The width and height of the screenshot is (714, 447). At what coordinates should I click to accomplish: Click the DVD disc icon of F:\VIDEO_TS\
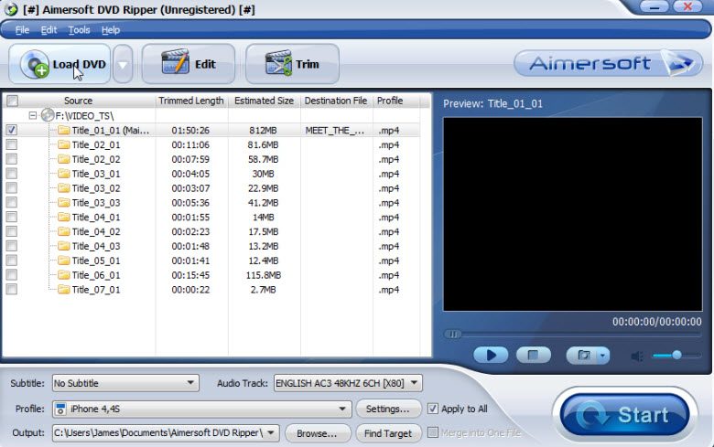point(48,115)
